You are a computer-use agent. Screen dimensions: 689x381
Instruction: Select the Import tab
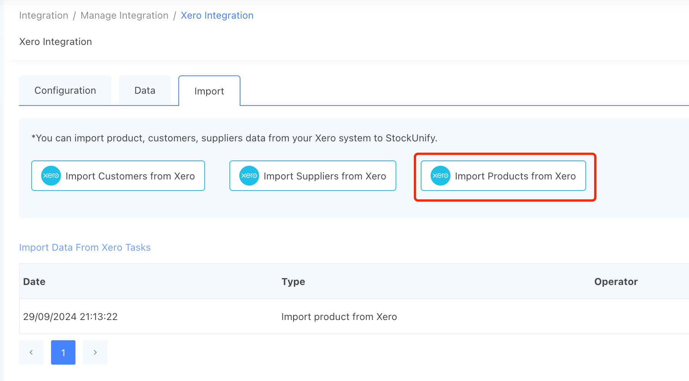pos(209,91)
